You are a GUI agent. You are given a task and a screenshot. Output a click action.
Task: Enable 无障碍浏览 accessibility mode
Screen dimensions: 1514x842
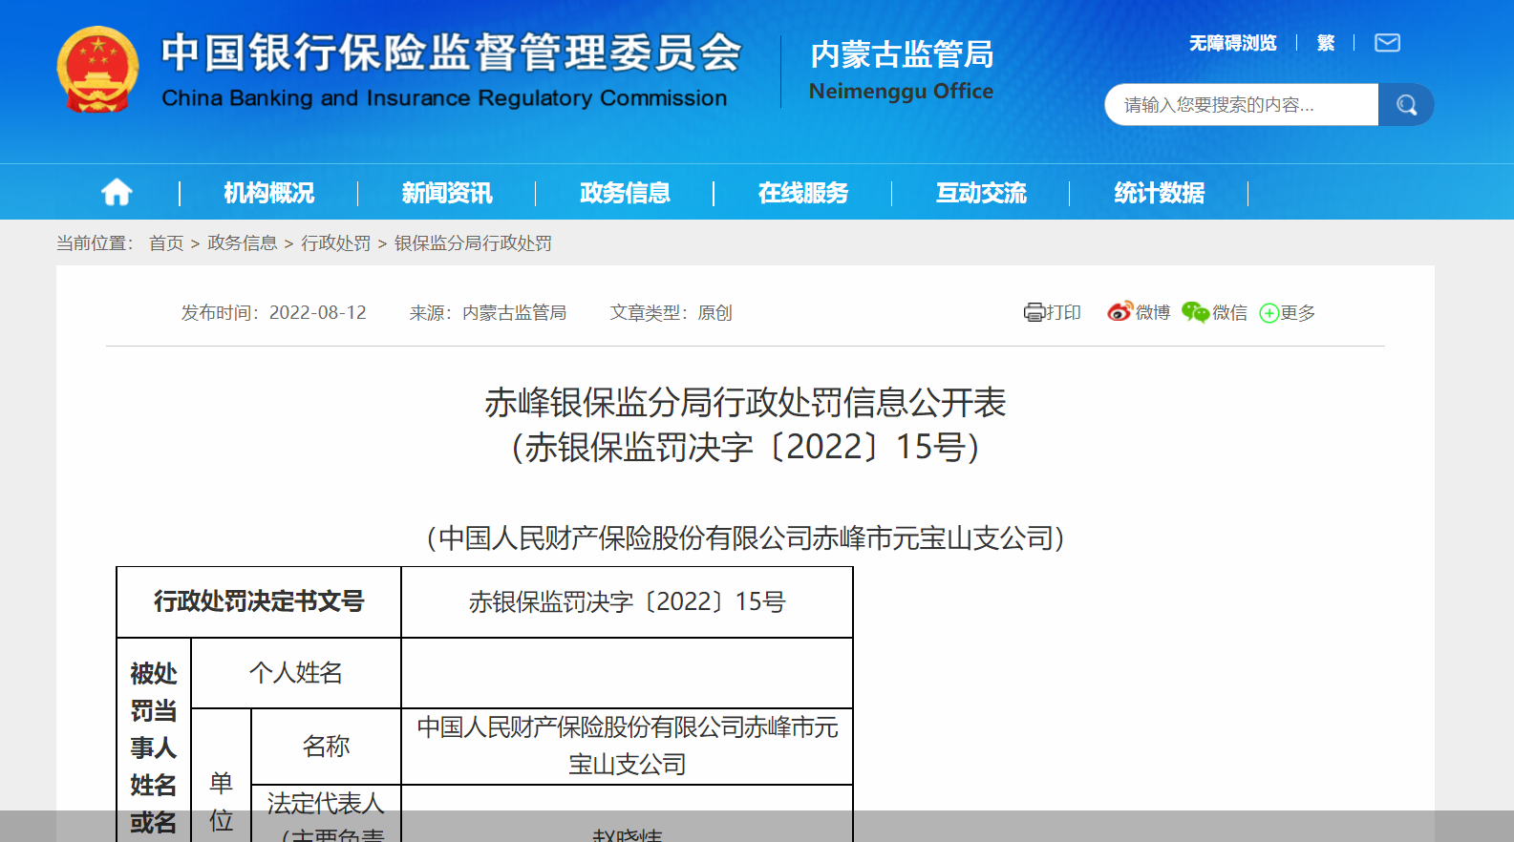tap(1232, 43)
